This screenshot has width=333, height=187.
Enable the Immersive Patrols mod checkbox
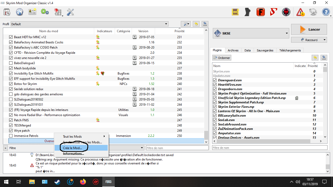(11, 136)
